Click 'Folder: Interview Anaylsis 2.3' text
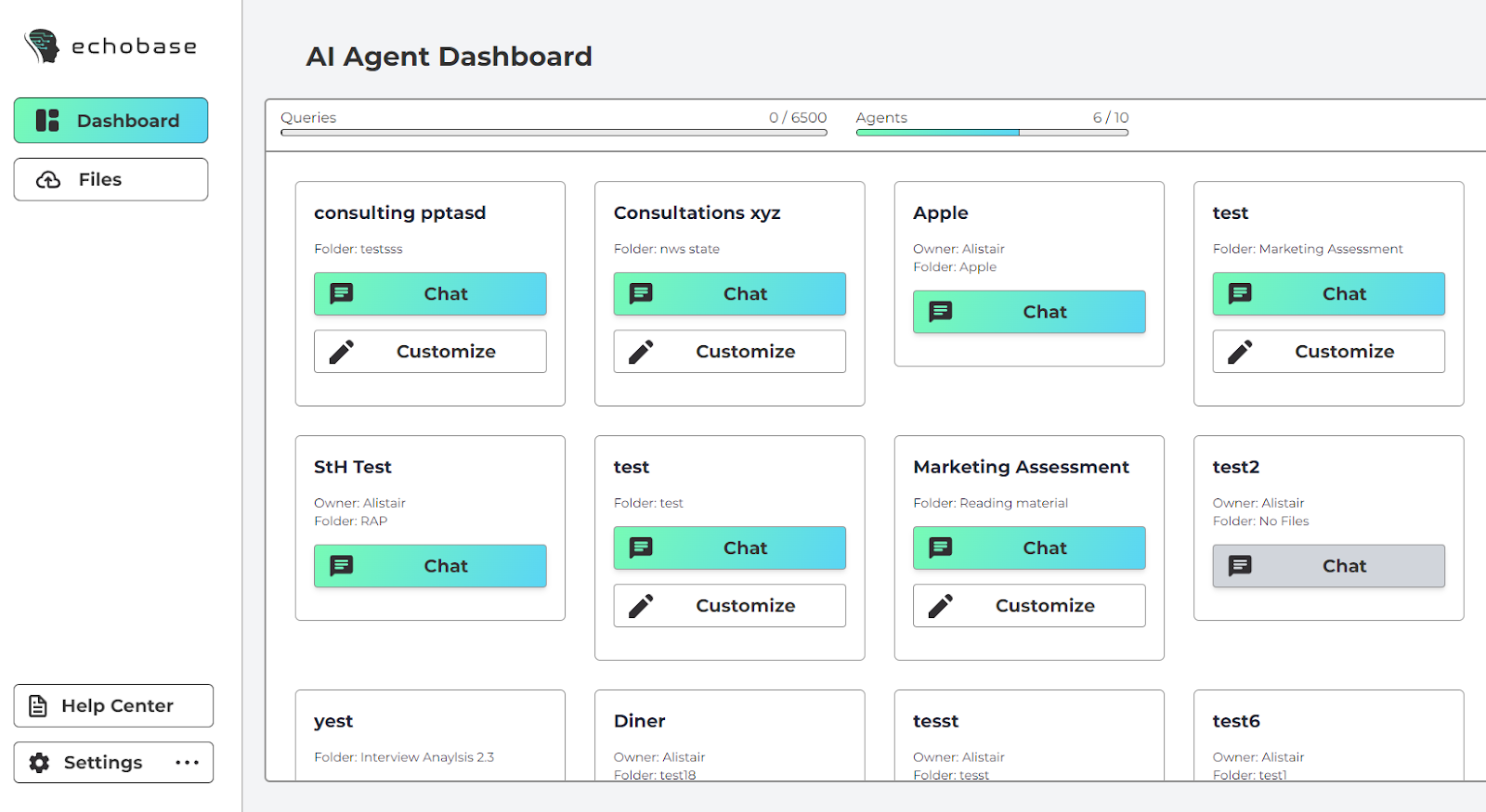The width and height of the screenshot is (1486, 812). (x=404, y=758)
